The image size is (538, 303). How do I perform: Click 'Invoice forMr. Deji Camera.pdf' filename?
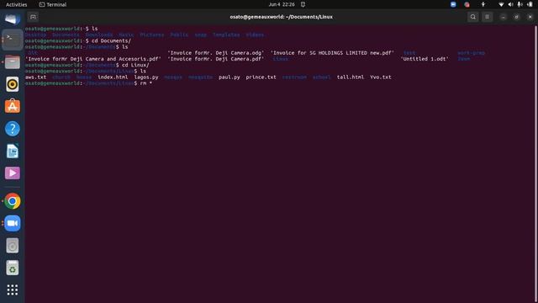216,59
